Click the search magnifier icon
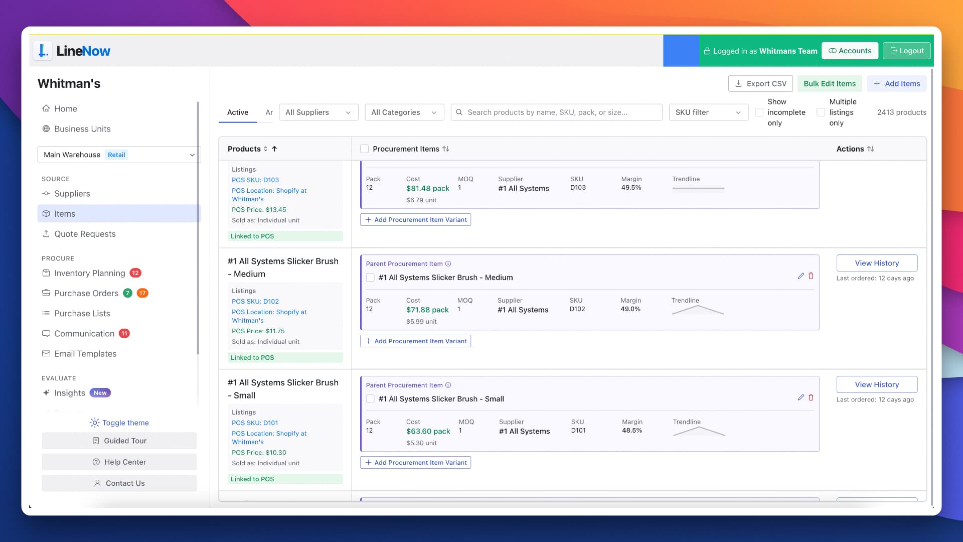The height and width of the screenshot is (542, 963). coord(459,112)
